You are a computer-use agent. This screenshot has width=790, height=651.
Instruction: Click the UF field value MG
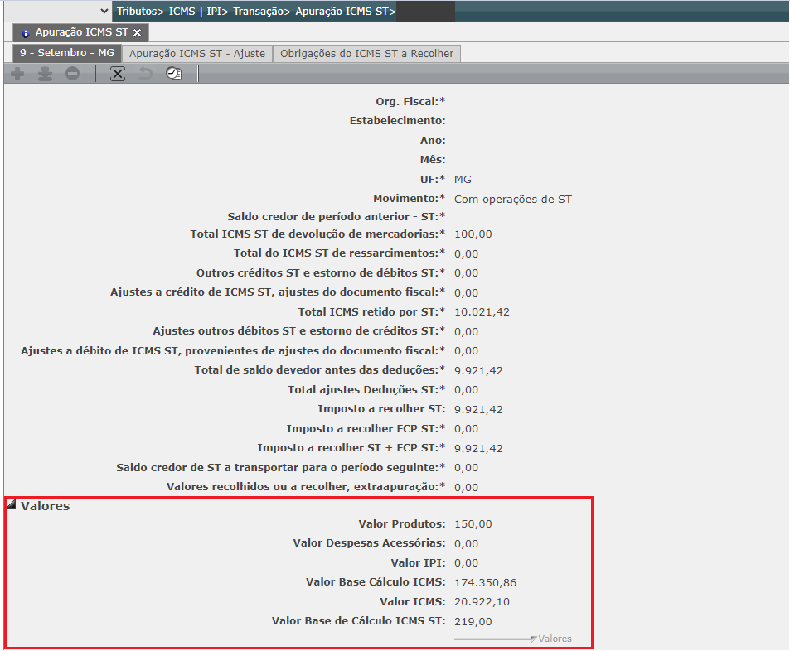coord(463,179)
